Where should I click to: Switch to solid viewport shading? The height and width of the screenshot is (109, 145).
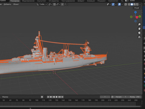click(x=132, y=4)
